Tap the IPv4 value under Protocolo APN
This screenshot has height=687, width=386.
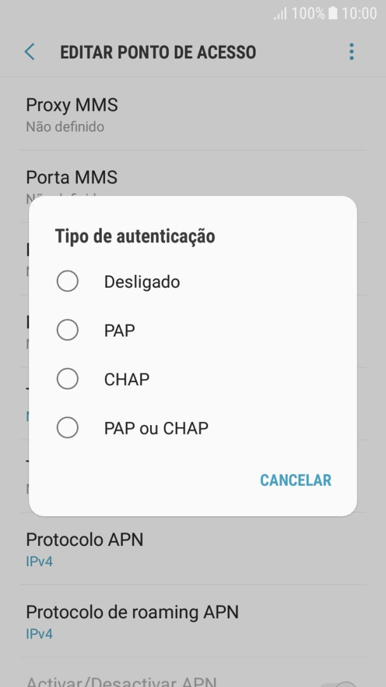coord(39,560)
